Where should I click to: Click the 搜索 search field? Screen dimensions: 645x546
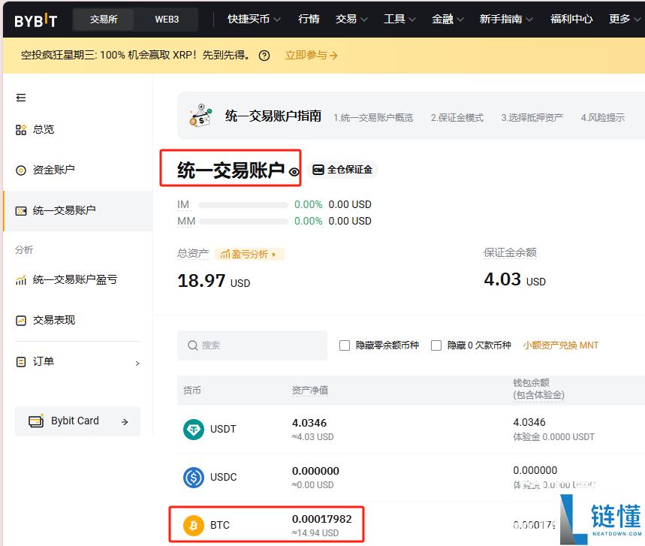click(252, 345)
